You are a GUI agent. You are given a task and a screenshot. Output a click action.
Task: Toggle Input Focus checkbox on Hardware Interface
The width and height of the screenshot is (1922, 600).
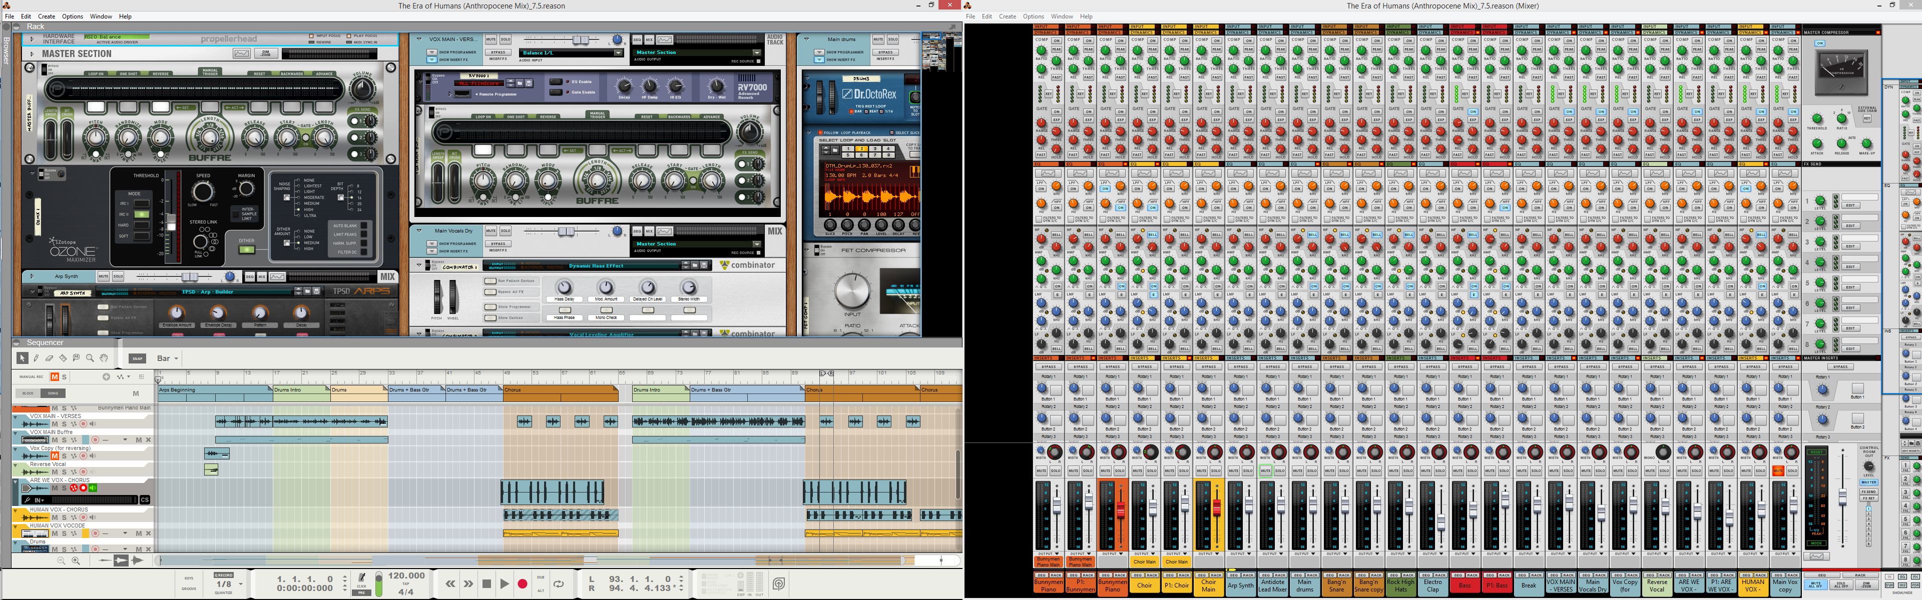tap(312, 36)
